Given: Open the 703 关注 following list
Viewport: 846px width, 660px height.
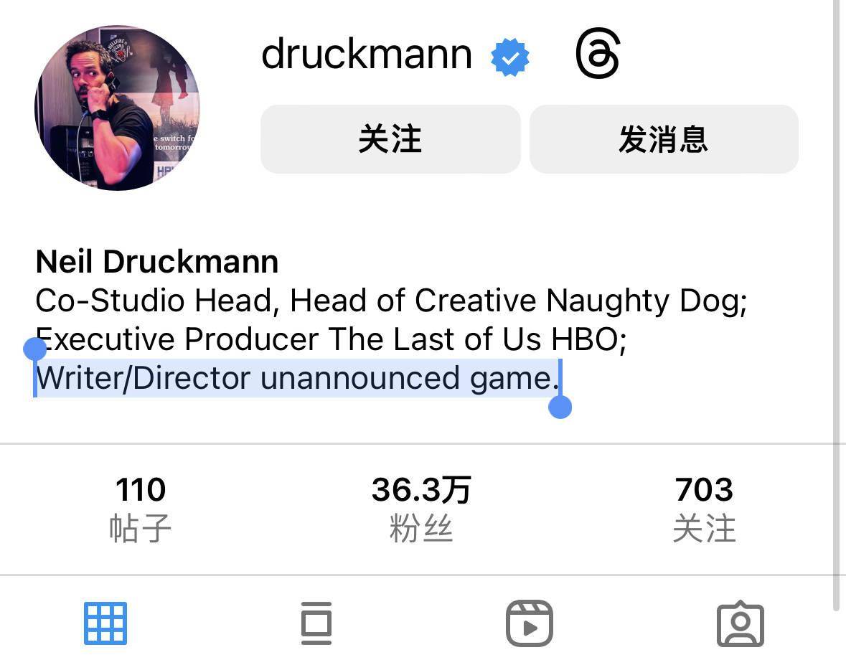Looking at the screenshot, I should (704, 509).
